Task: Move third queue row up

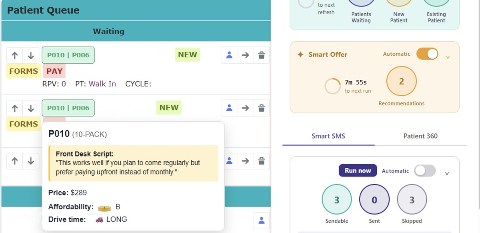Action: point(15,161)
